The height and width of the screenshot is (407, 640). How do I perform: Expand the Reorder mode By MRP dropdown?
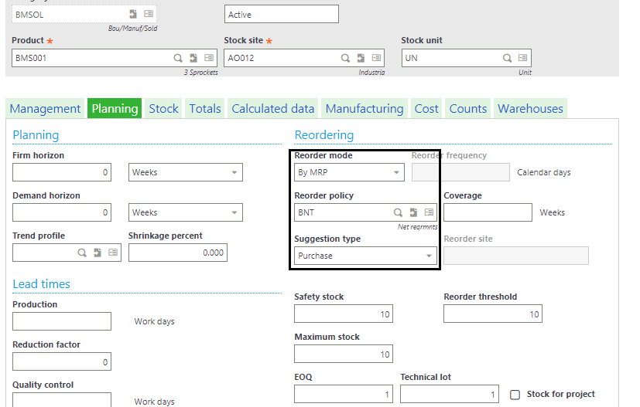pos(349,172)
